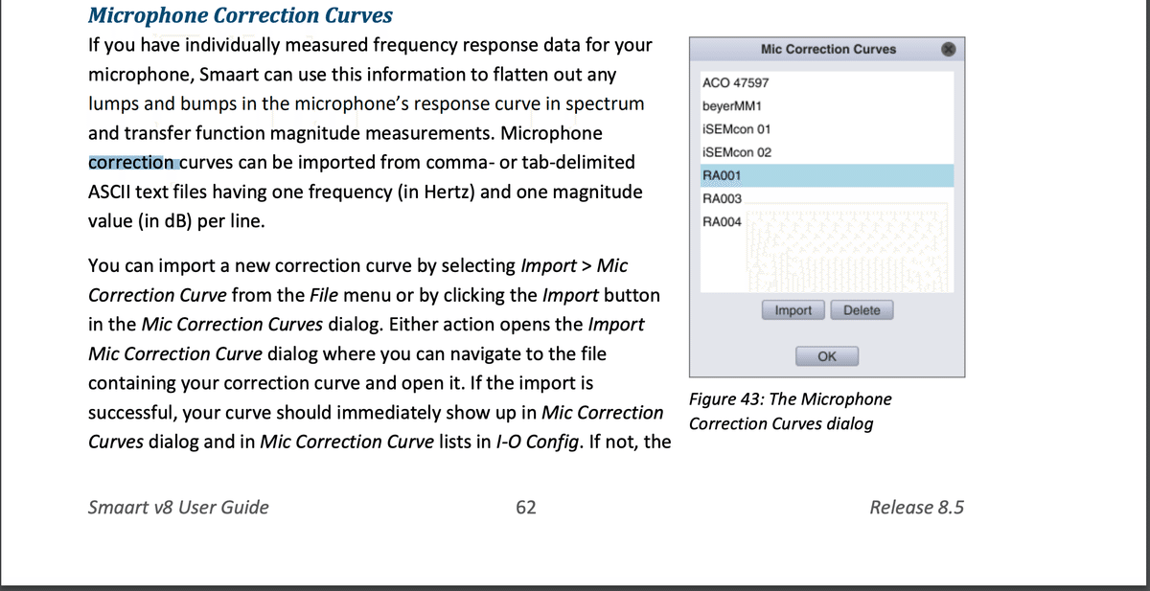This screenshot has height=591, width=1150.
Task: Select the RA004 correction curve
Action: coord(721,221)
